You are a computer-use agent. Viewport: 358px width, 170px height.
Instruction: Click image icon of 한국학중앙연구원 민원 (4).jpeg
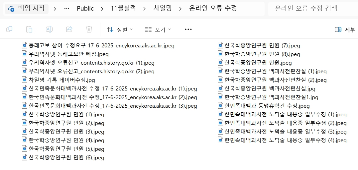[25, 140]
